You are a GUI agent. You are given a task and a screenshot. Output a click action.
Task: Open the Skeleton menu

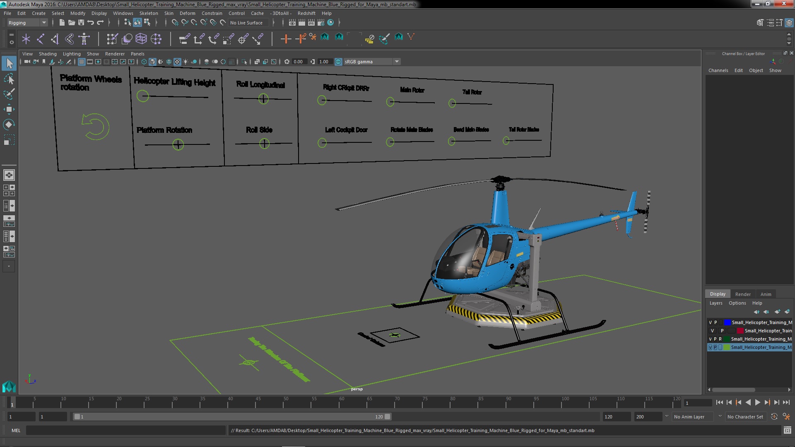149,13
